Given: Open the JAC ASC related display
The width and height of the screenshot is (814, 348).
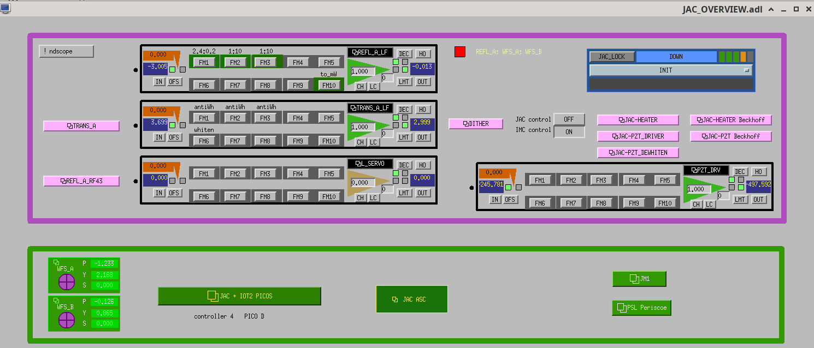Looking at the screenshot, I should pos(411,299).
